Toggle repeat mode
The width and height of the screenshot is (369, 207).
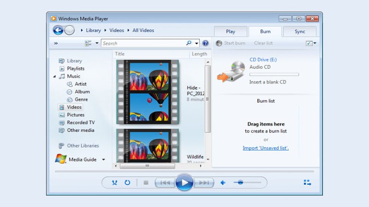(x=127, y=183)
